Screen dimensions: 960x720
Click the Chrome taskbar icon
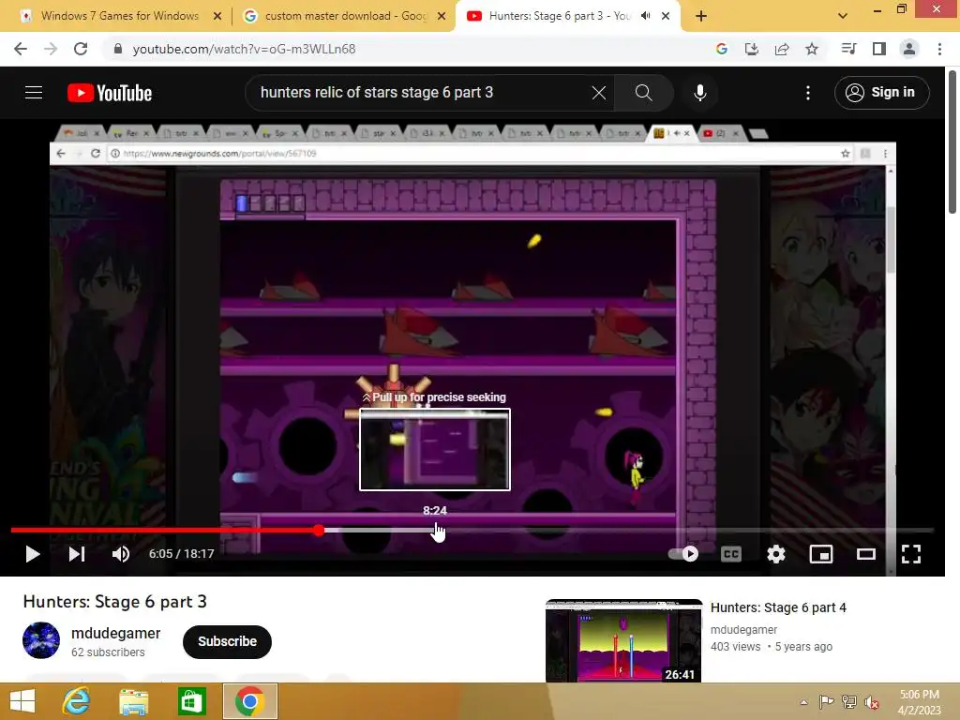(x=249, y=701)
